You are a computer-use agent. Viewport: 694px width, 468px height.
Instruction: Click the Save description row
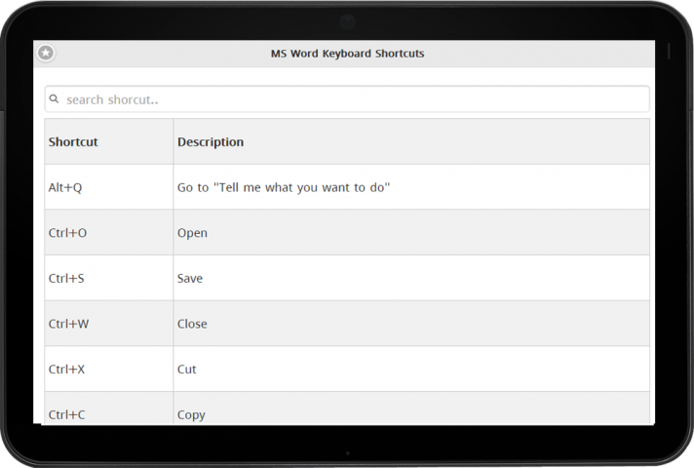(x=190, y=279)
